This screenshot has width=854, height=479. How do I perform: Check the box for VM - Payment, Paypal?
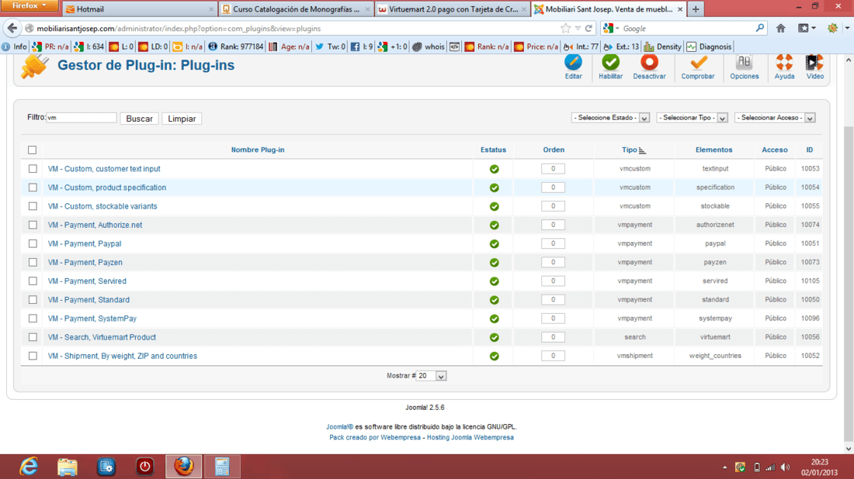click(33, 243)
